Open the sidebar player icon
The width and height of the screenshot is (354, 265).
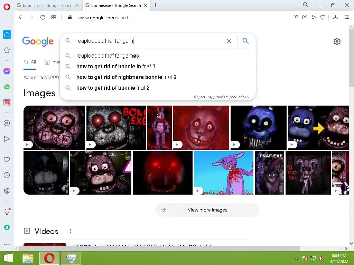coord(7,123)
